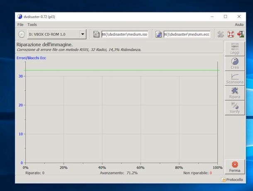Screen dimensions: 253x191
Task: Click the Errori/Blocchi Ecc label
Action: point(31,58)
